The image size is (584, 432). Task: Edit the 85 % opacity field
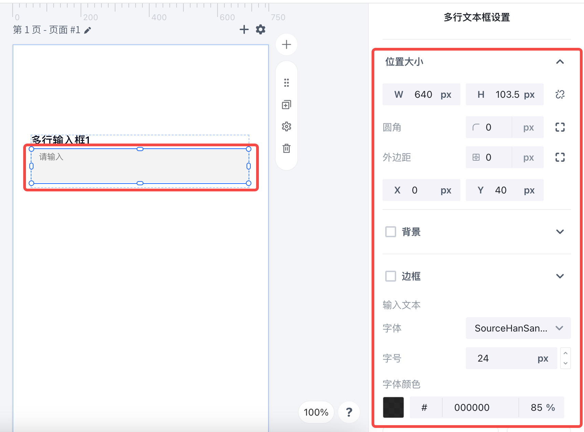[542, 407]
